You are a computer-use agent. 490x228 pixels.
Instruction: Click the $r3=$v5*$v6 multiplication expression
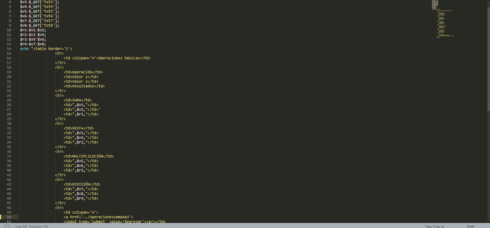(33, 39)
